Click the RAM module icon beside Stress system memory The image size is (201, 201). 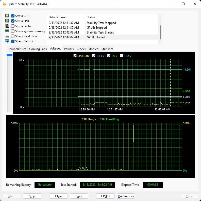[x=7, y=31]
